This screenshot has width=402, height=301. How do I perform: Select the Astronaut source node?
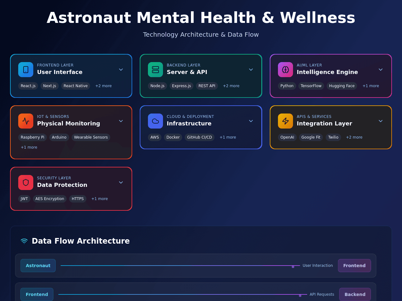click(x=38, y=266)
